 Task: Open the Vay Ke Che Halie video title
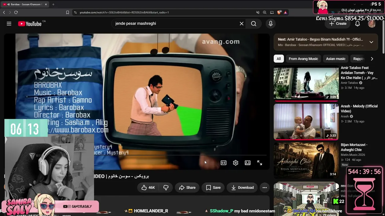359,73
